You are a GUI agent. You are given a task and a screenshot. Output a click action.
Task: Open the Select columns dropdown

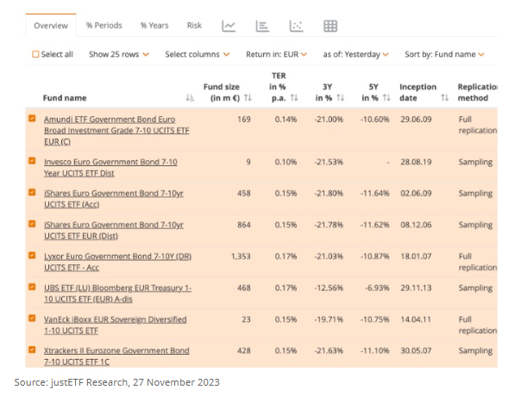[x=197, y=54]
